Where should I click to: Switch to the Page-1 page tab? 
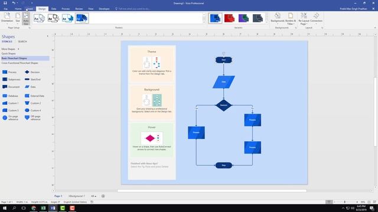coord(58,196)
